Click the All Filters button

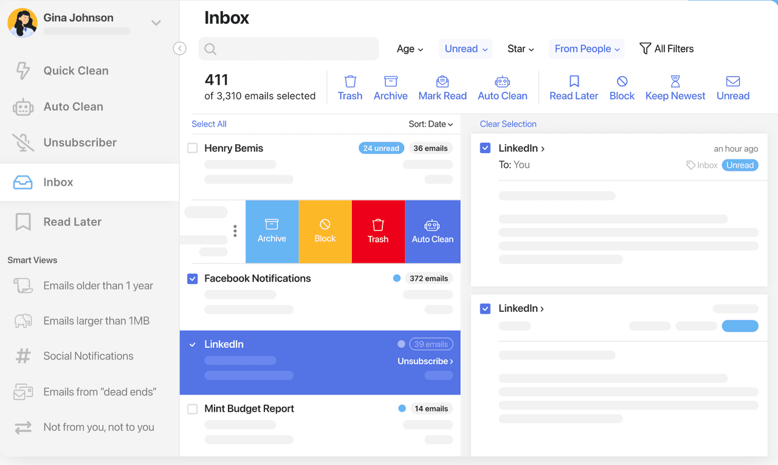[667, 49]
